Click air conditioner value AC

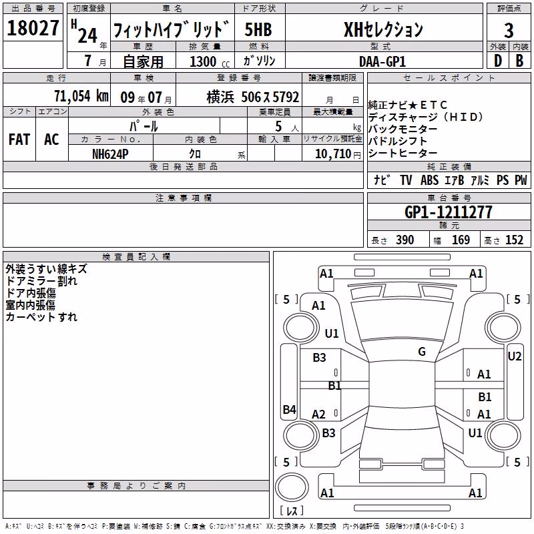pos(52,140)
